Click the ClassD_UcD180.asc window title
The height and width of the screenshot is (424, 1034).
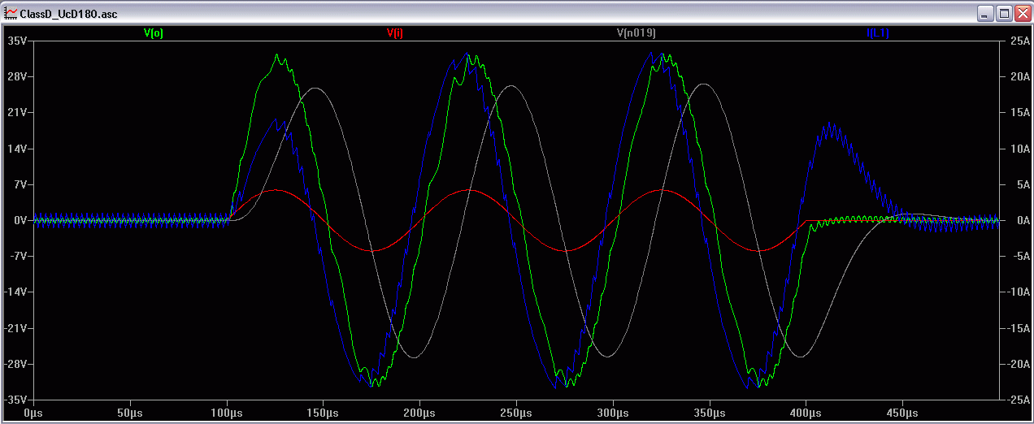(69, 14)
